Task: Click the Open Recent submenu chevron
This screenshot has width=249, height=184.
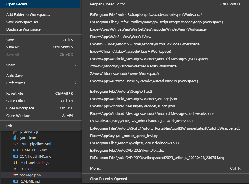Action: tap(76, 4)
